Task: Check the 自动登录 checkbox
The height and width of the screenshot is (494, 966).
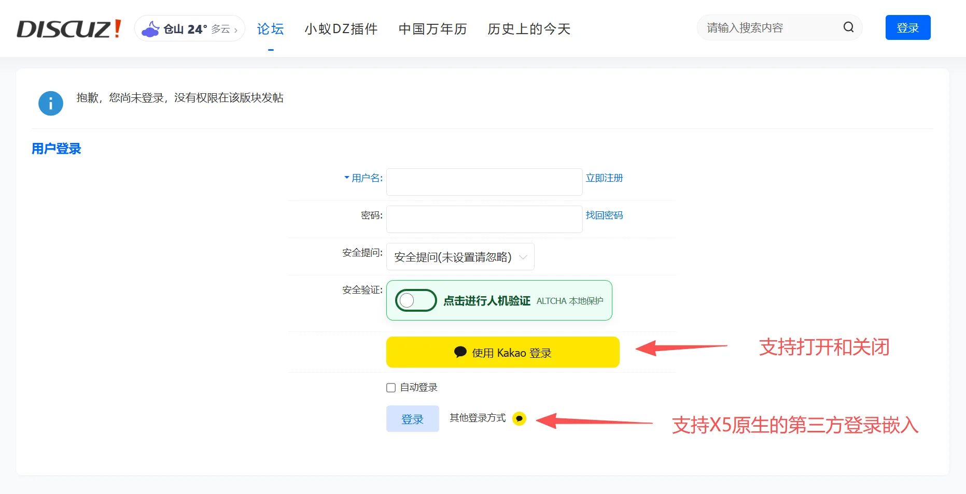Action: coord(391,388)
